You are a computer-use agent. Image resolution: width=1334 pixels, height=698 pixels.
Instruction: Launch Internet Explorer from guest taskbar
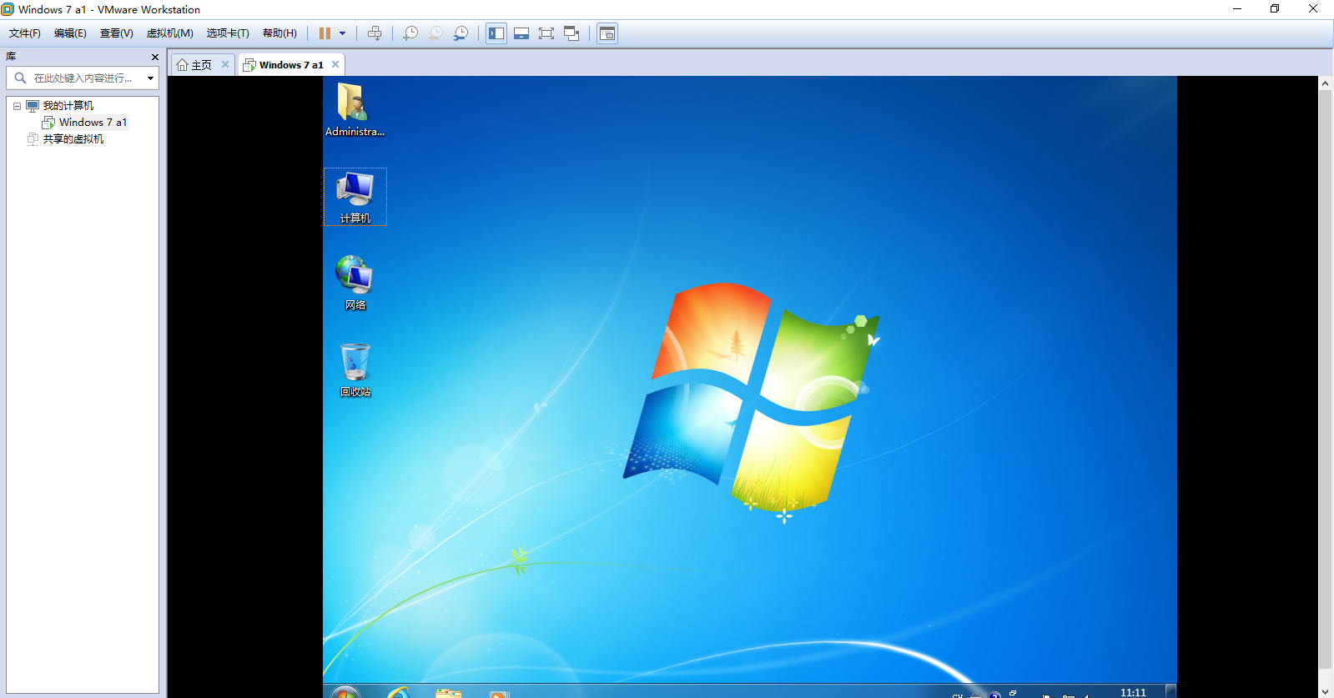coord(398,692)
